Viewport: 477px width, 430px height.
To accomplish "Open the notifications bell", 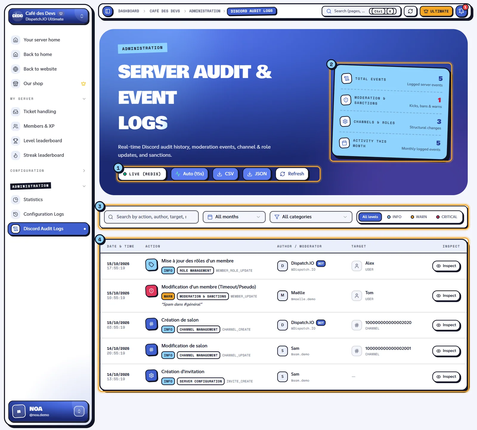I will [x=461, y=11].
